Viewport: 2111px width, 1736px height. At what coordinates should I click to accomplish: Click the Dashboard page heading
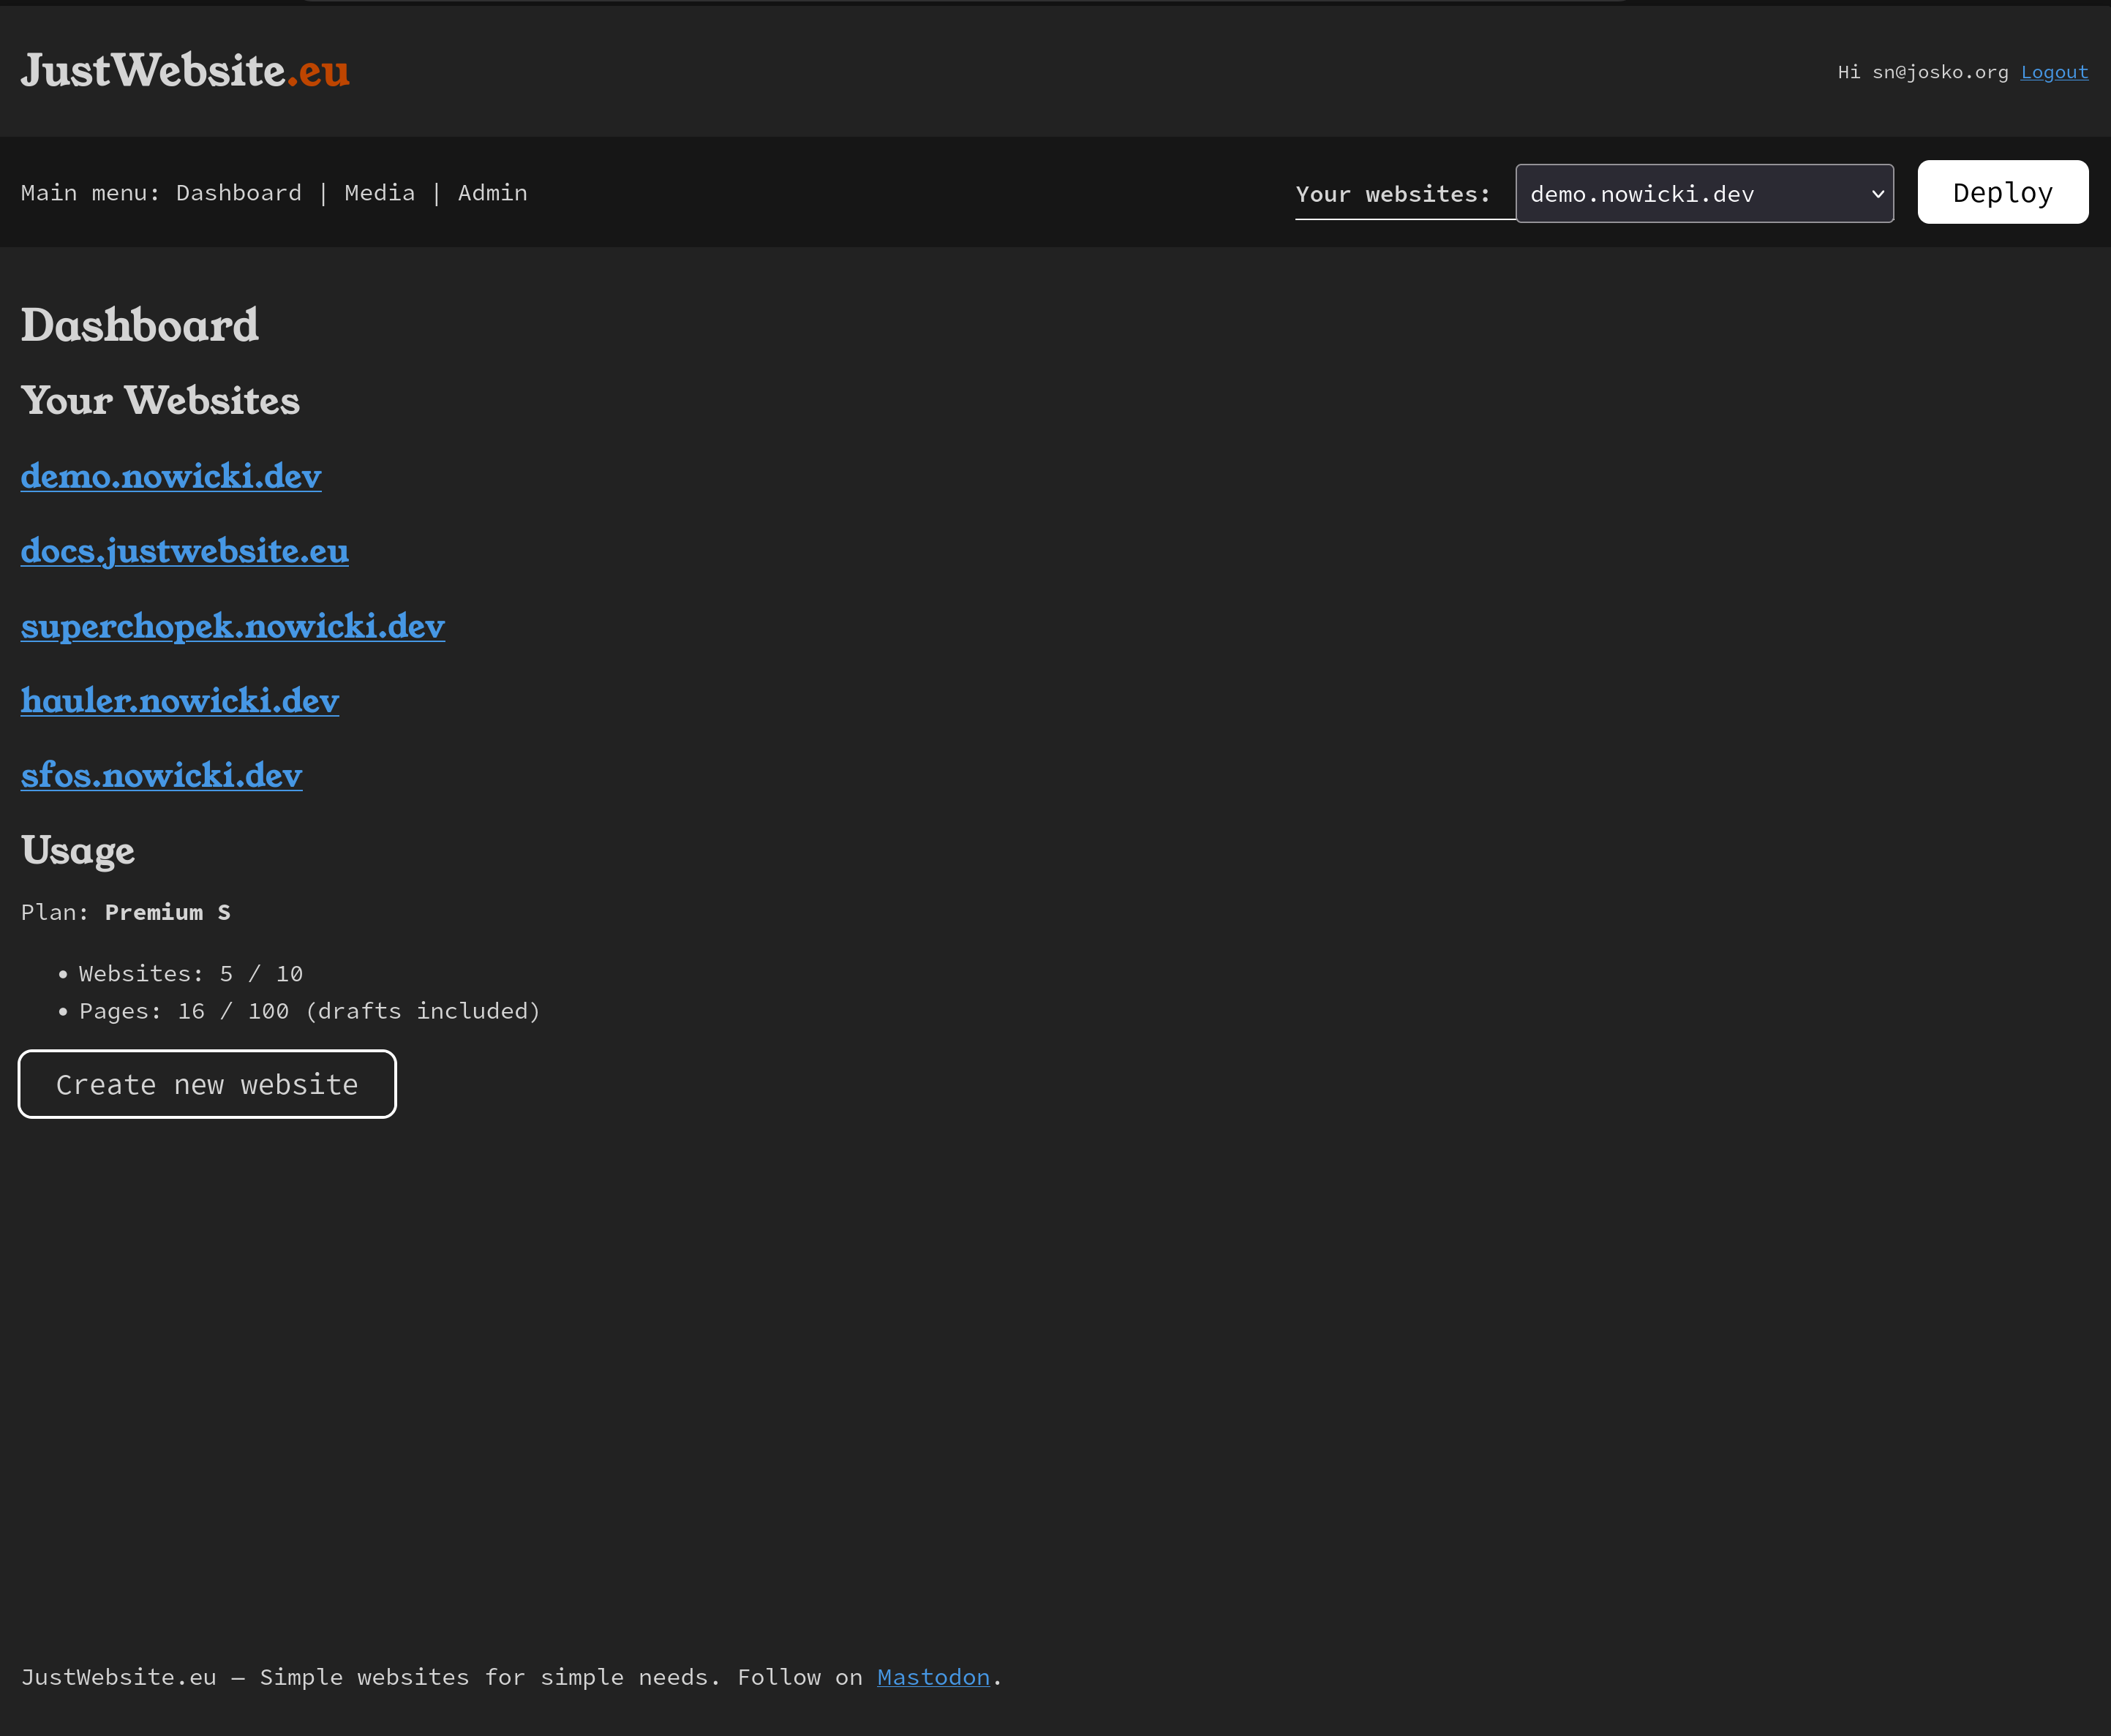tap(140, 325)
